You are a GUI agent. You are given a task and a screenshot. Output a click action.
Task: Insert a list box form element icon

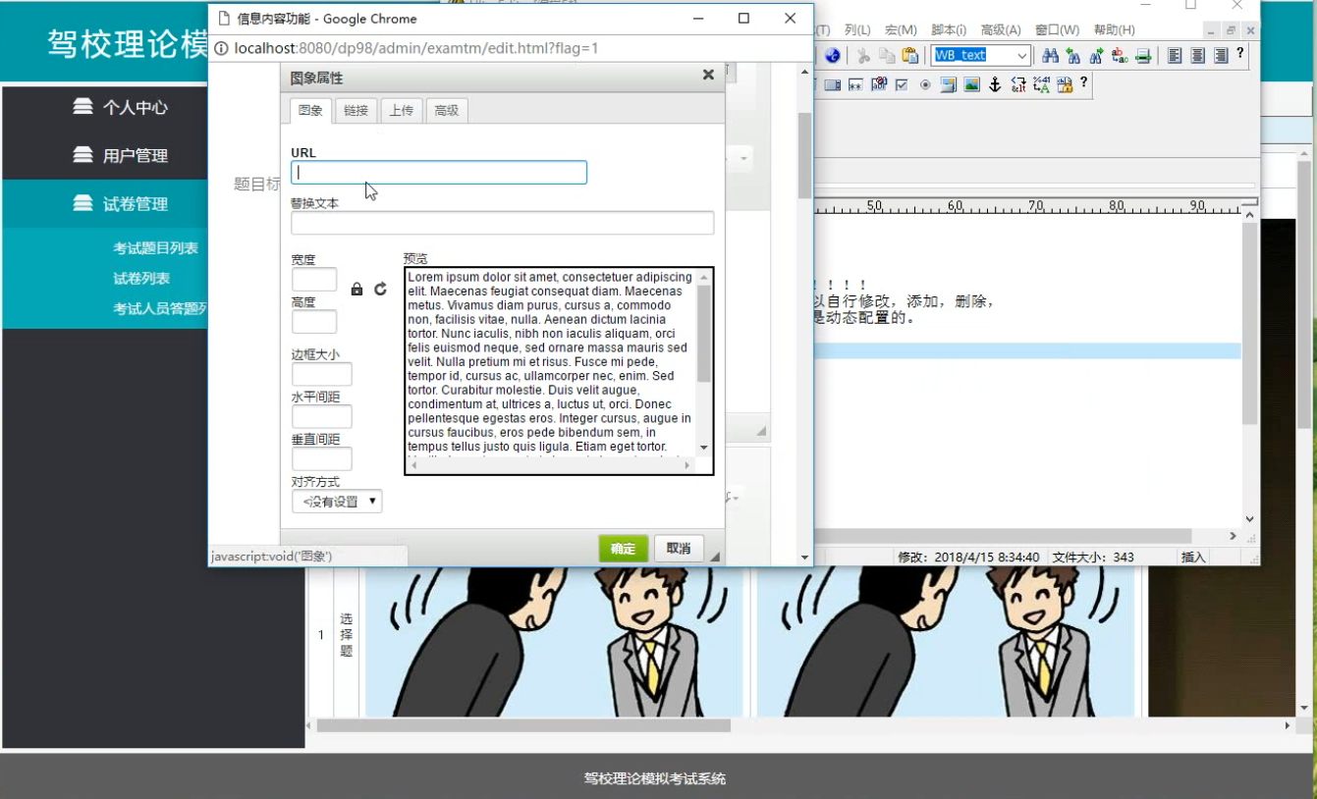(833, 84)
